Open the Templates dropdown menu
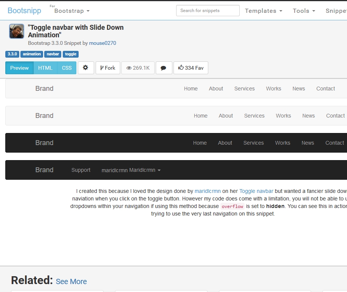Screen dimensions: 347x292 (263, 11)
